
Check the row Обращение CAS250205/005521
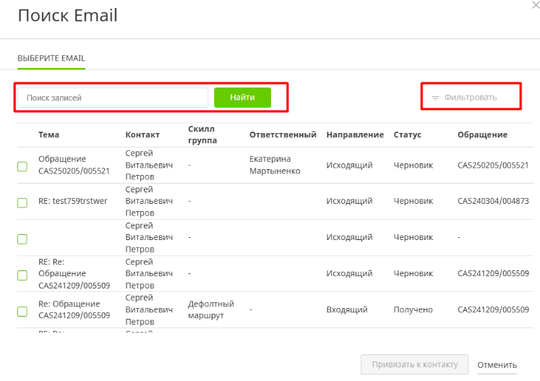tap(22, 166)
